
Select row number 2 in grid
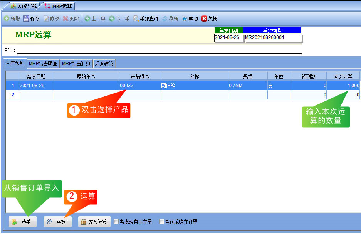point(13,95)
